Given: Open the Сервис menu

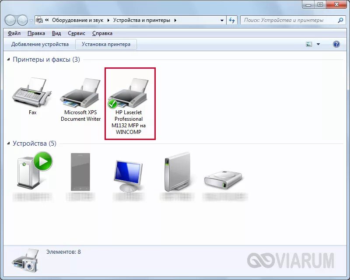Looking at the screenshot, I should coord(76,33).
